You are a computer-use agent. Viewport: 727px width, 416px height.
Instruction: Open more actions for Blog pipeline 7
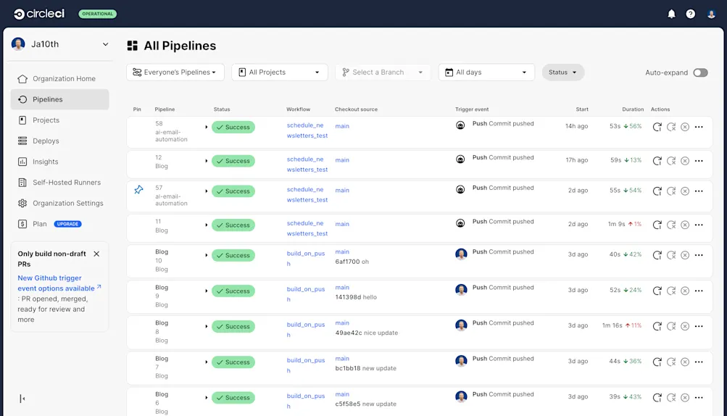point(699,362)
